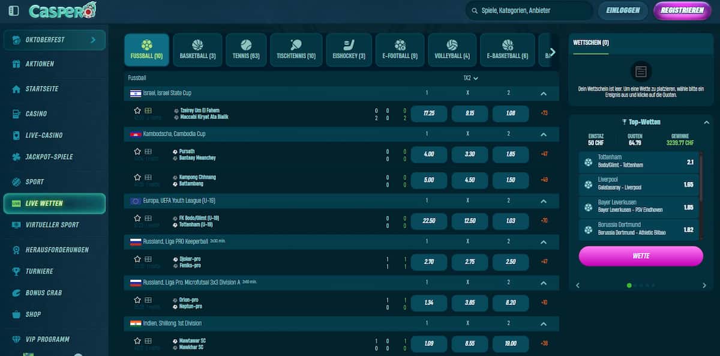720x356 pixels.
Task: Star the Pursath vs Banteay Meanchey match
Action: click(137, 151)
